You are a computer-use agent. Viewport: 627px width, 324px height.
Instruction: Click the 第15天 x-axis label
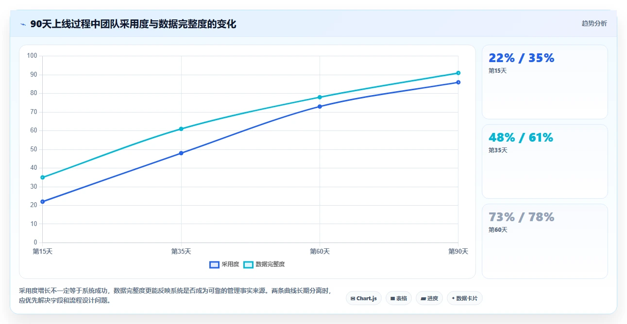[43, 251]
